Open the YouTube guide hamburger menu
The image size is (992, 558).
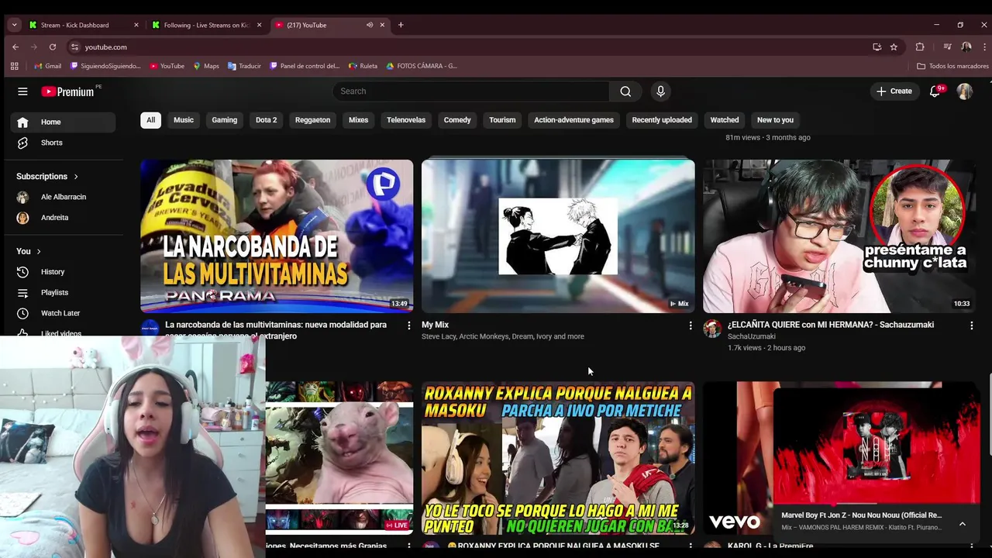pyautogui.click(x=22, y=91)
